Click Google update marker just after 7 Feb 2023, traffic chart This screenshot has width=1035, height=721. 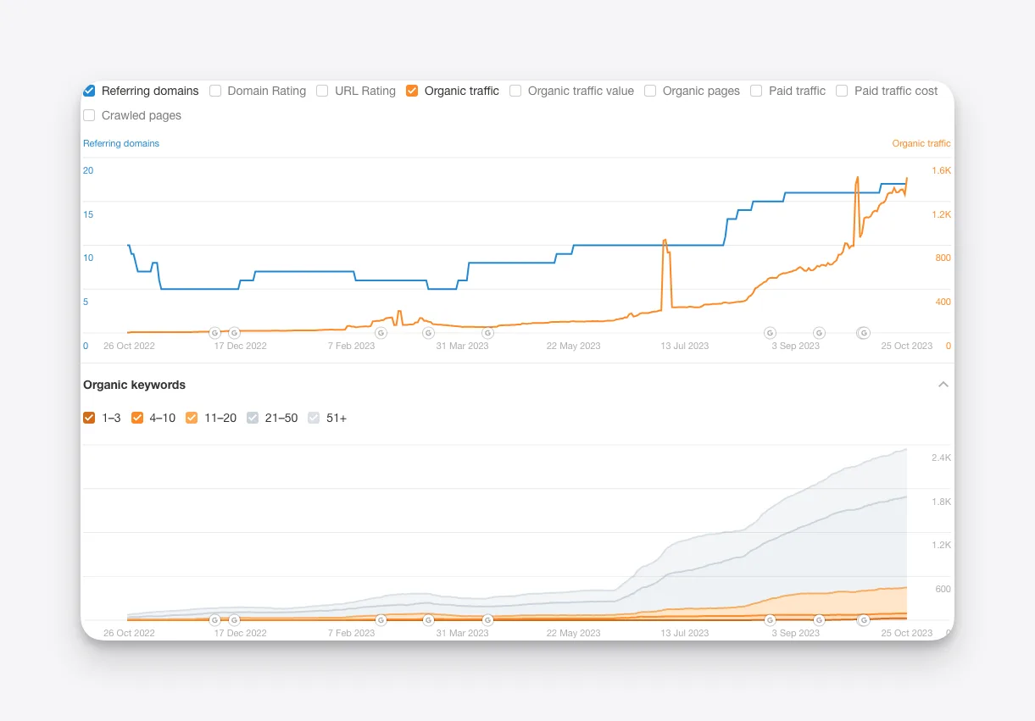coord(381,333)
